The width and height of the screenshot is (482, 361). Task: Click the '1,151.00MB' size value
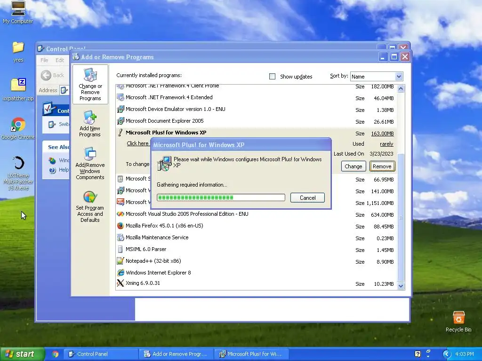pos(380,203)
